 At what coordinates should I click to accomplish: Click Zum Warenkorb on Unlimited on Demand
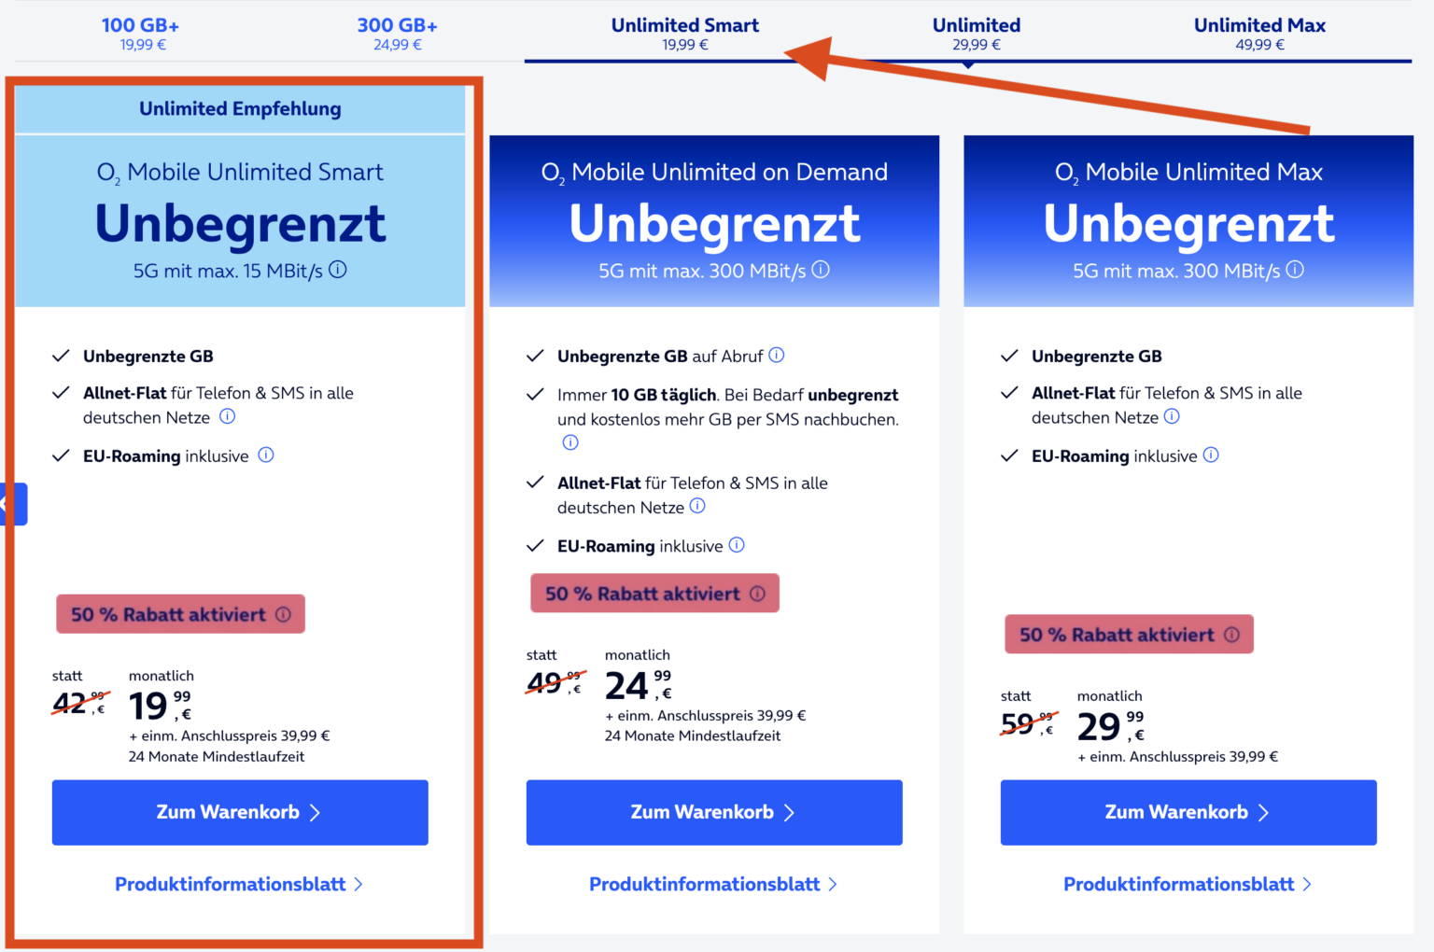tap(714, 812)
